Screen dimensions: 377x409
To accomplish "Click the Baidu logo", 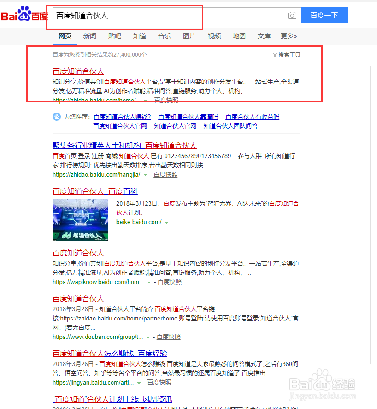I will point(24,14).
